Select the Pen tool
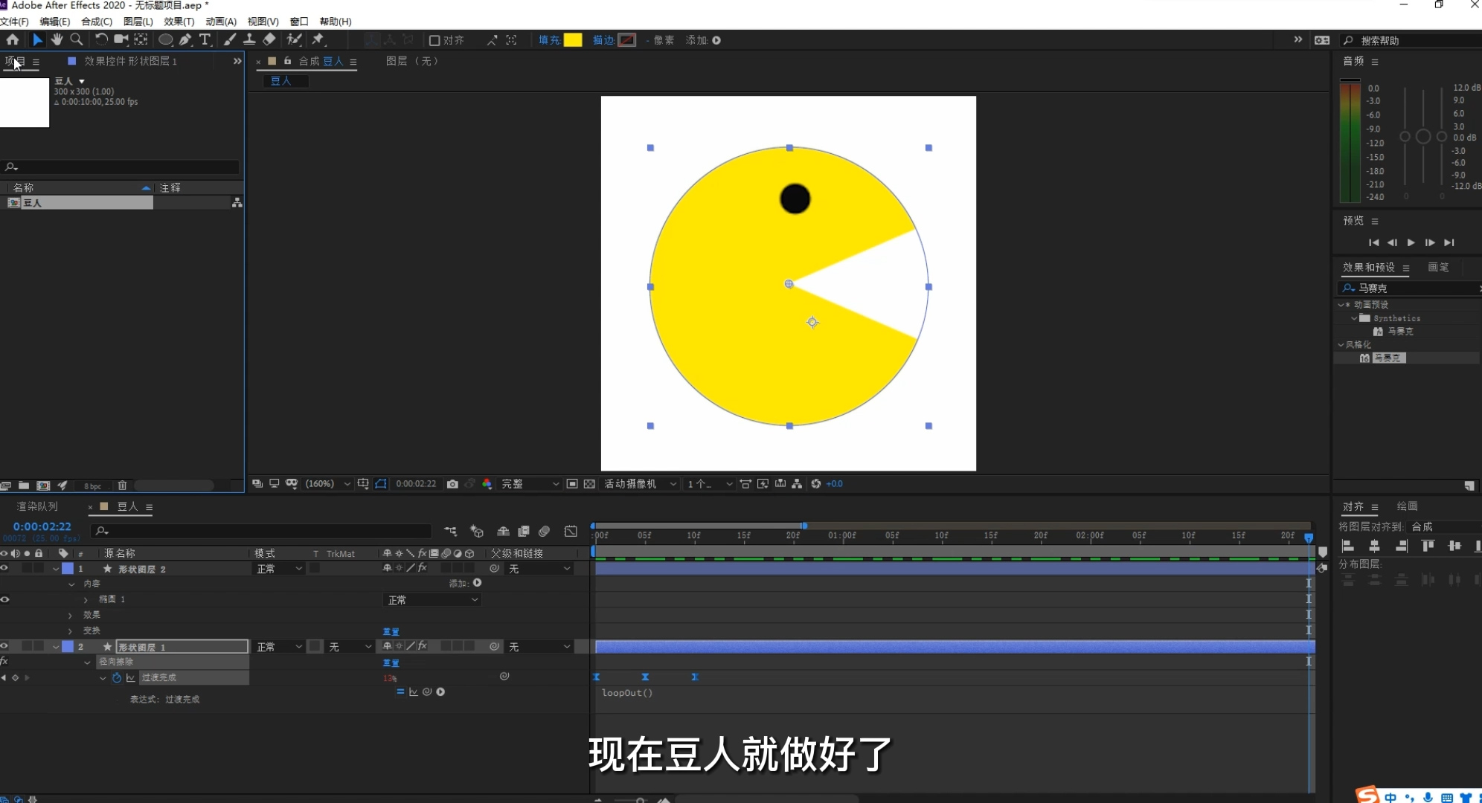 pyautogui.click(x=185, y=39)
